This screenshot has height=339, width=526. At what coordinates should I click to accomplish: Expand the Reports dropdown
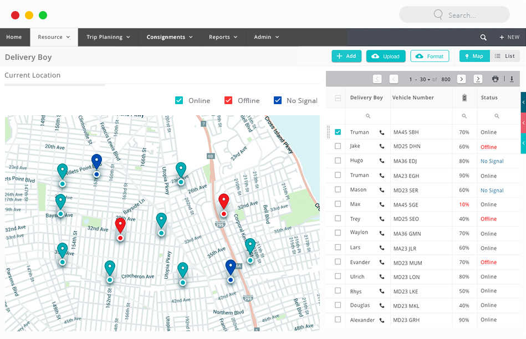point(223,37)
